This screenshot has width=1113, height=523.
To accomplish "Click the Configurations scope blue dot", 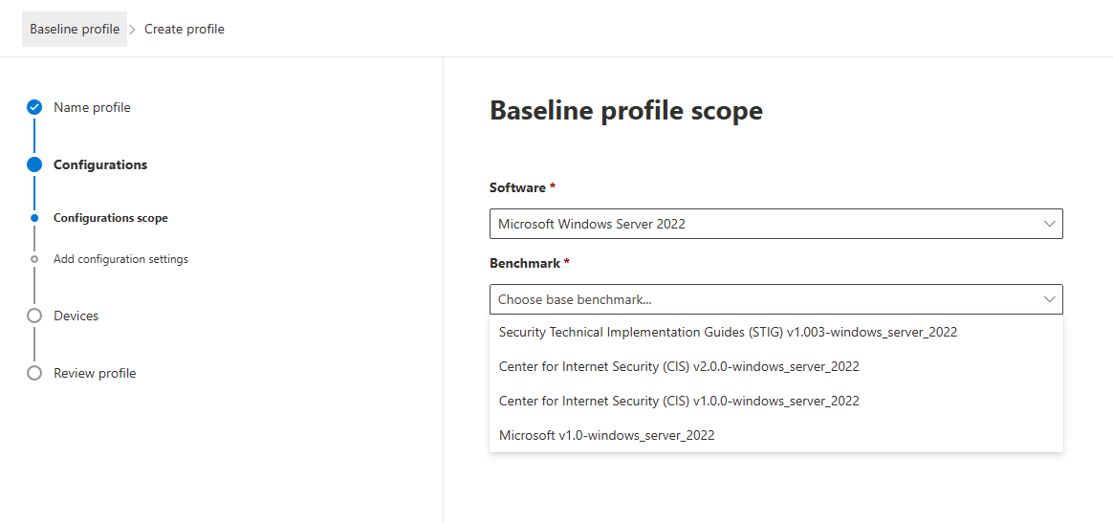I will click(x=34, y=218).
